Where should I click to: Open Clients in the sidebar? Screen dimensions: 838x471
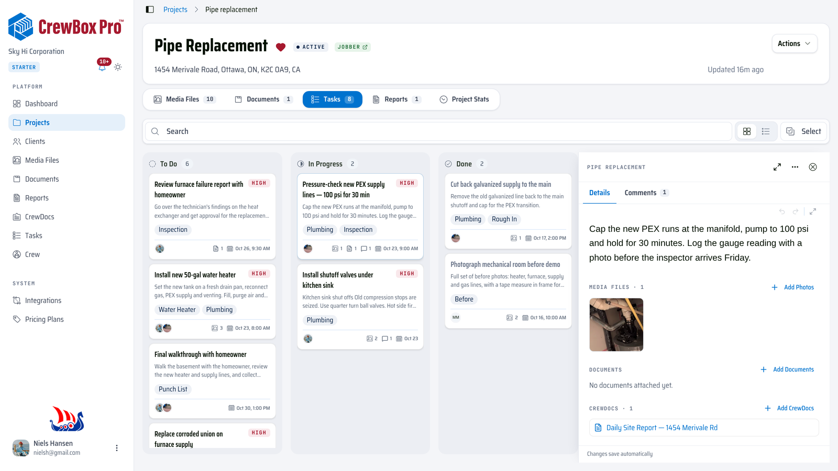pyautogui.click(x=67, y=141)
